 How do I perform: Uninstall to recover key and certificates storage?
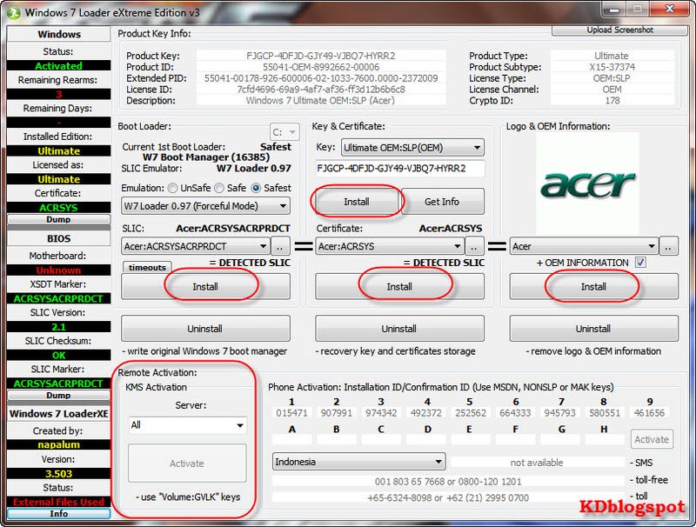[x=399, y=329]
